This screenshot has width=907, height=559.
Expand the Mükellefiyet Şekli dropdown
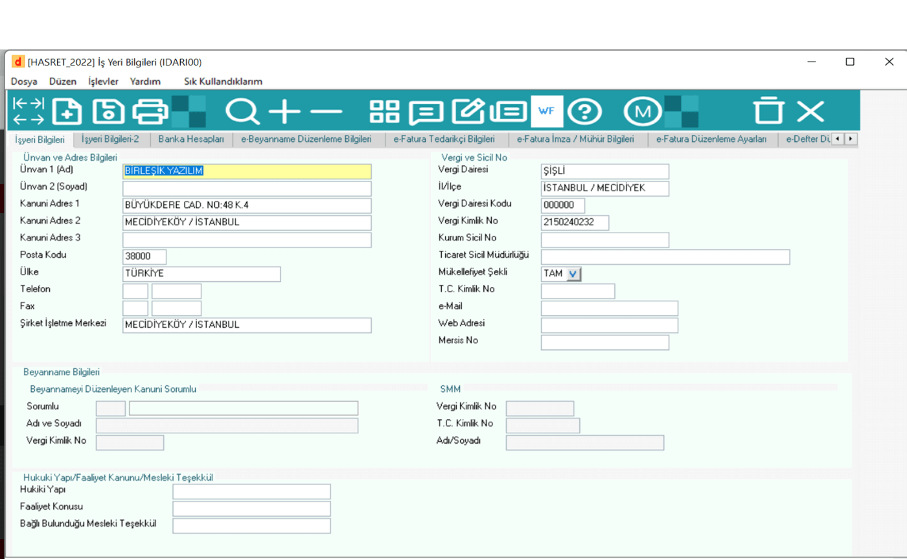(x=574, y=274)
